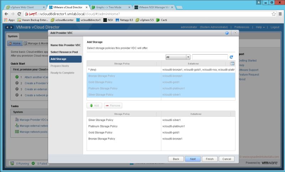The width and height of the screenshot is (285, 172).
Task: Open the column chooser icon
Action: tap(232, 64)
